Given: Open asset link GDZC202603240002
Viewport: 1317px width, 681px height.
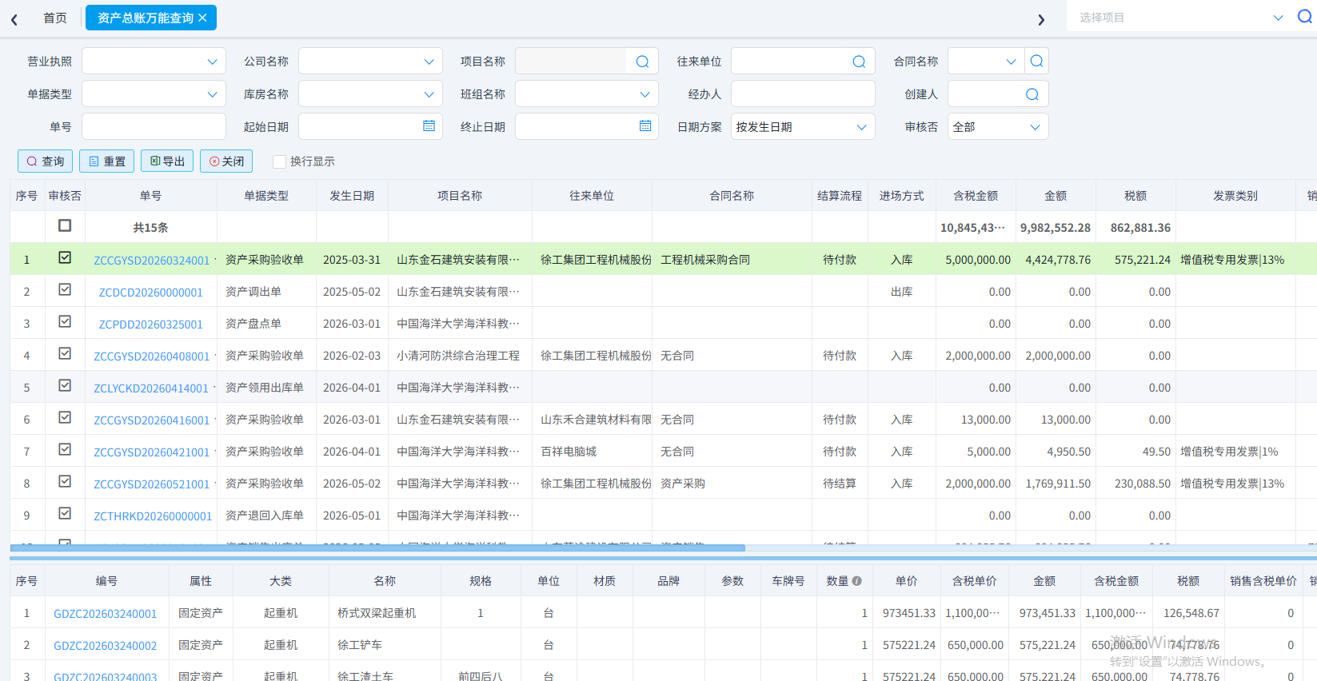Looking at the screenshot, I should (106, 646).
